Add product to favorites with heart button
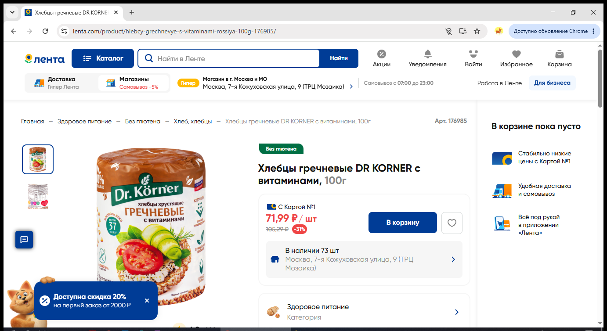 point(452,223)
